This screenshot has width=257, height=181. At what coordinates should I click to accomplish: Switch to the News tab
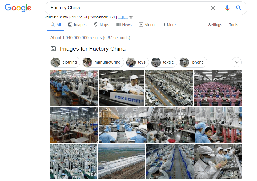pos(124,25)
